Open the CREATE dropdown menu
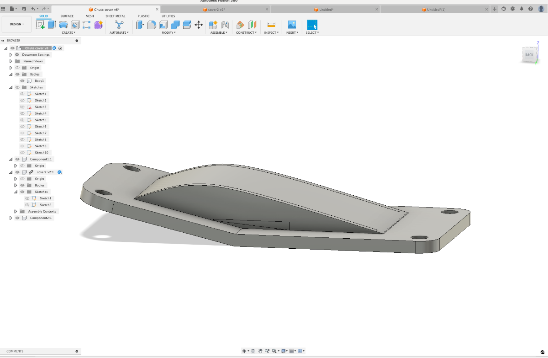The height and width of the screenshot is (358, 548). 68,33
